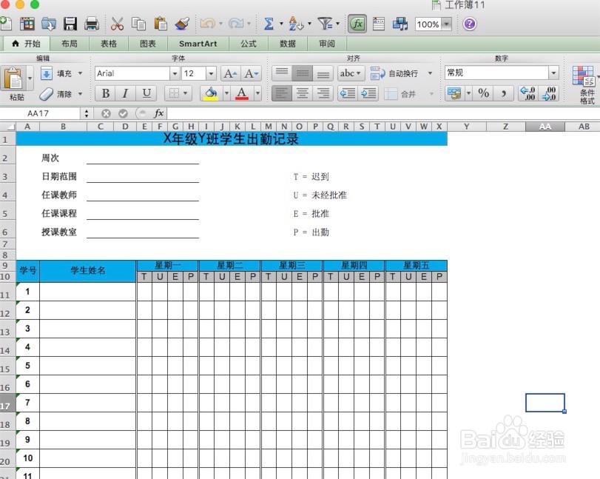The height and width of the screenshot is (479, 600).
Task: Open the Toolbox icon
Action: click(379, 24)
